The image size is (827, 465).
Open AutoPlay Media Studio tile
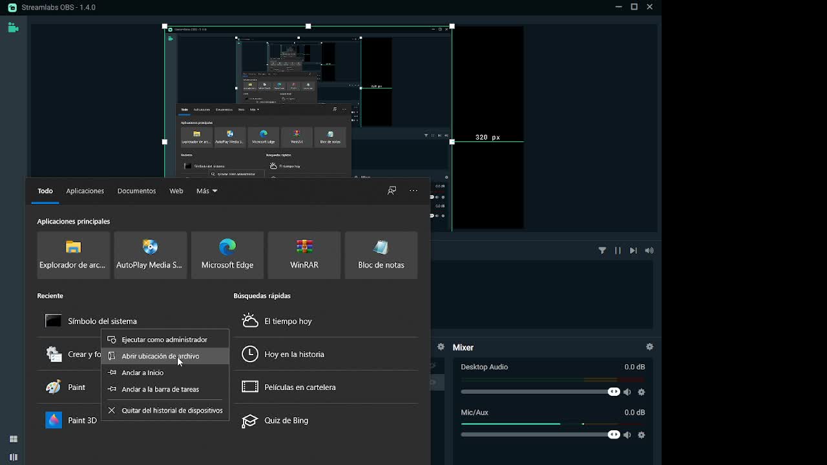(151, 255)
